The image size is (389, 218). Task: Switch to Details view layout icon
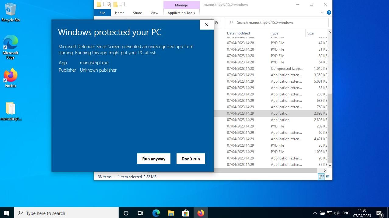coord(321,177)
